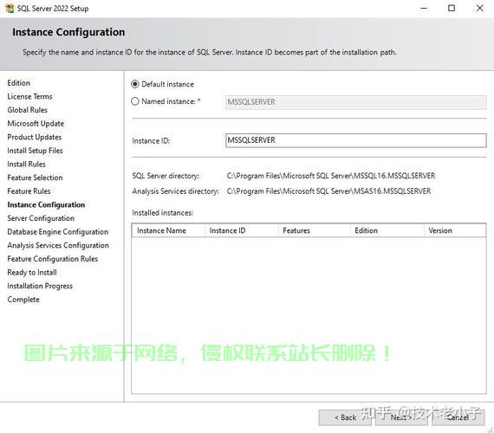This screenshot has height=433, width=494.
Task: Click the Named instance text box
Action: (356, 102)
